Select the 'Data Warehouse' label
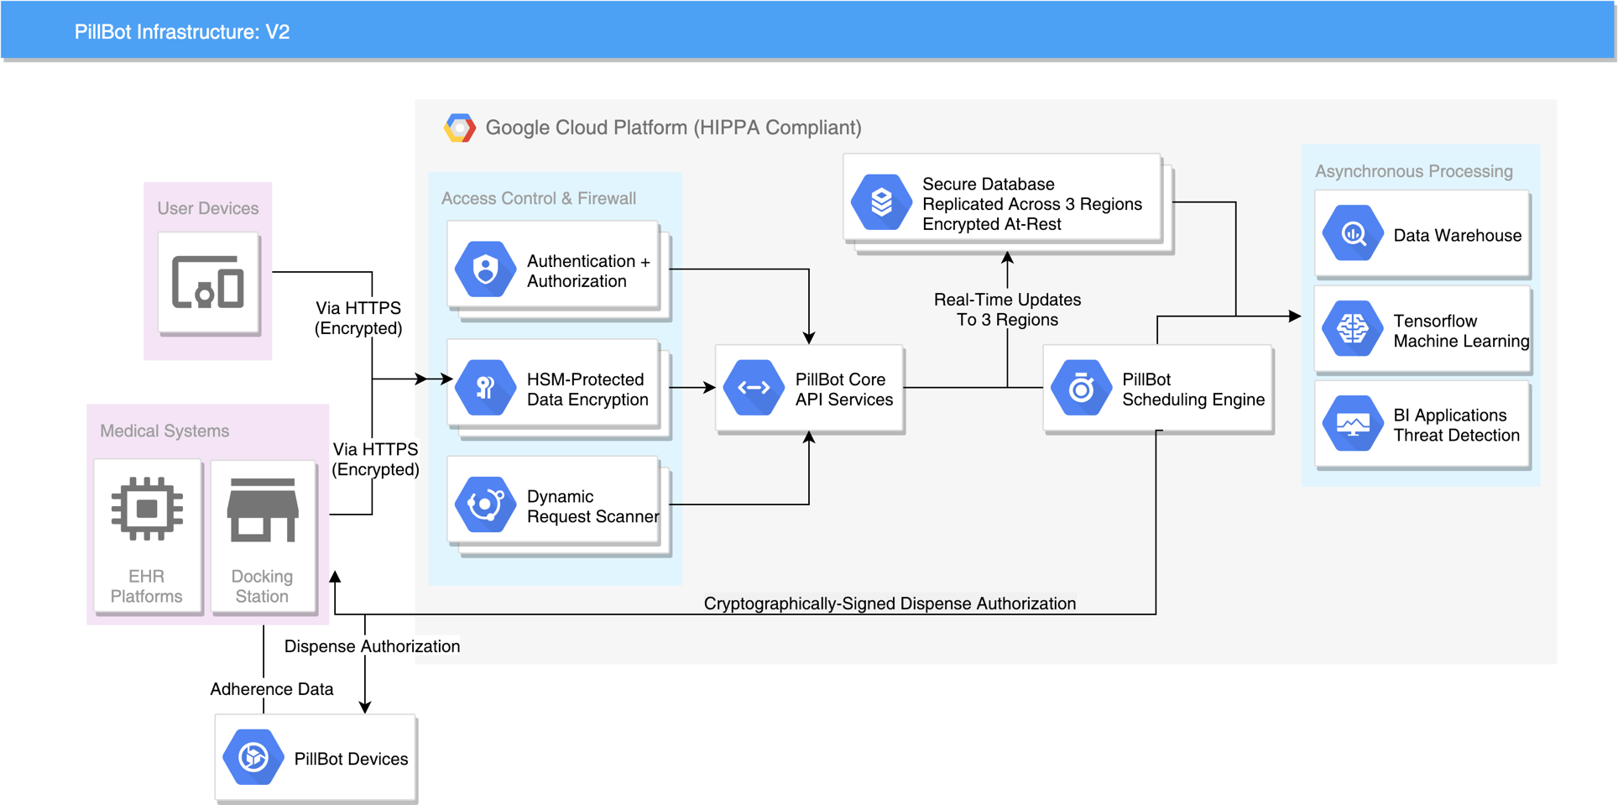 (x=1457, y=235)
